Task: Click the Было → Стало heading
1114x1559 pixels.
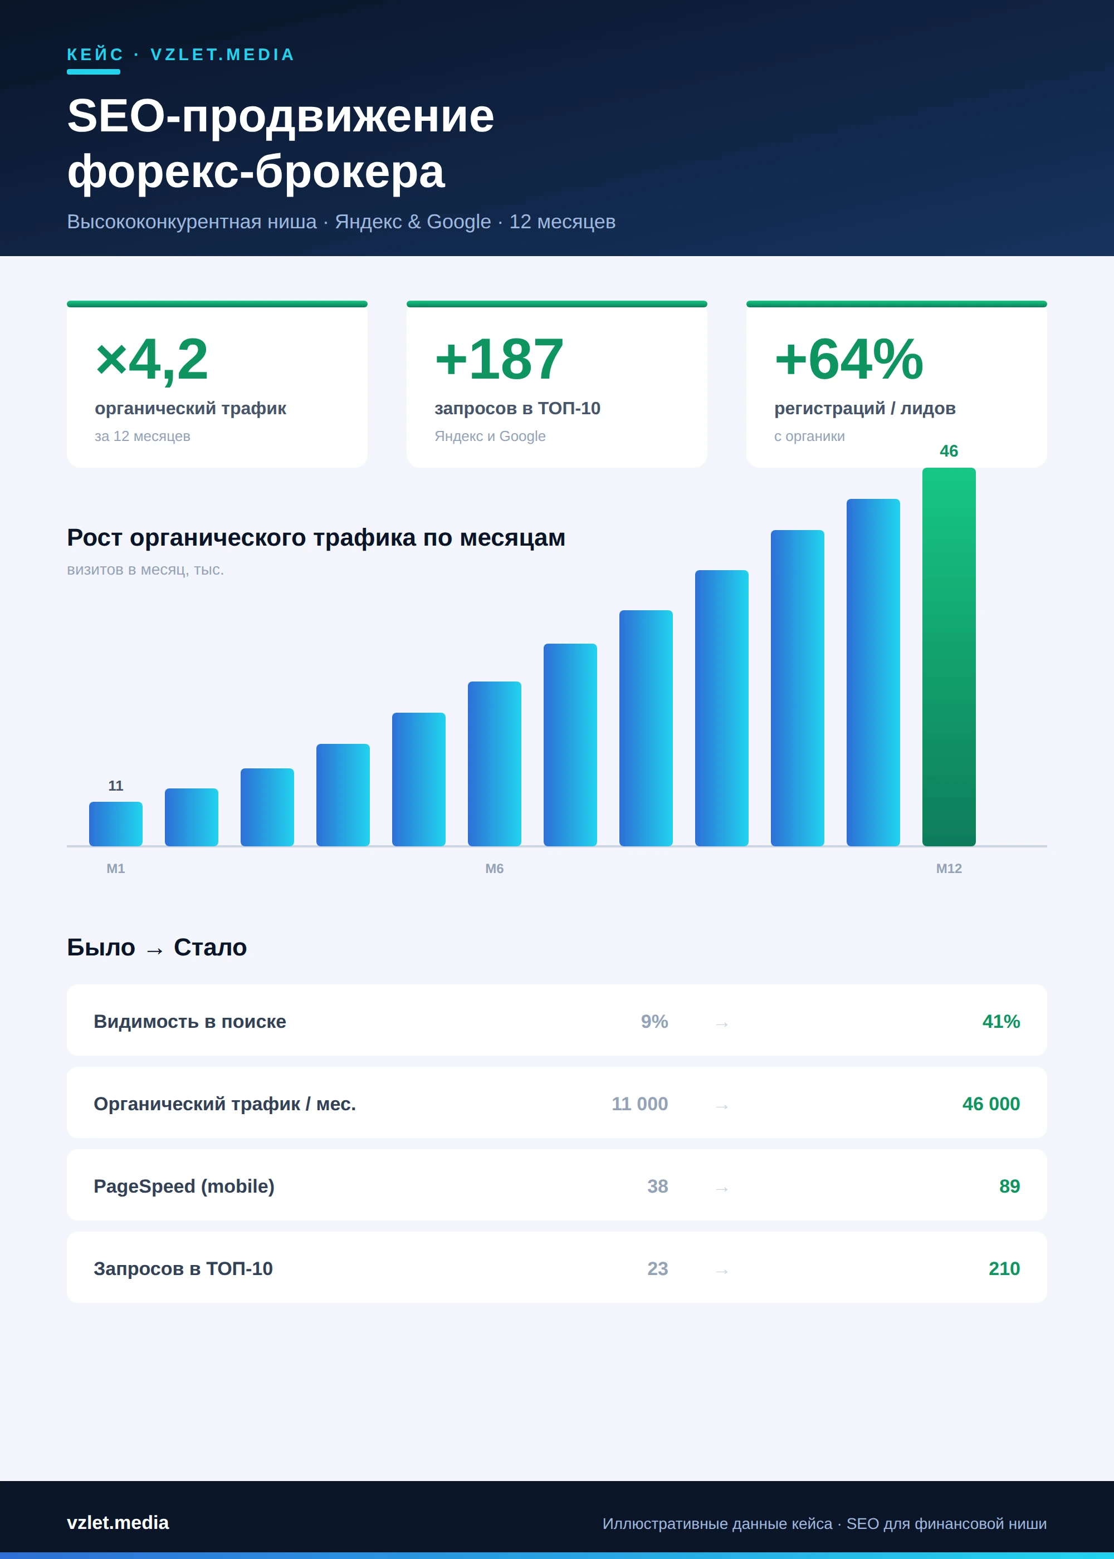Action: 157,948
